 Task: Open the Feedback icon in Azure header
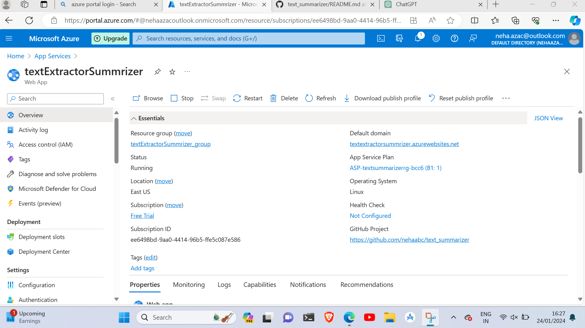473,38
